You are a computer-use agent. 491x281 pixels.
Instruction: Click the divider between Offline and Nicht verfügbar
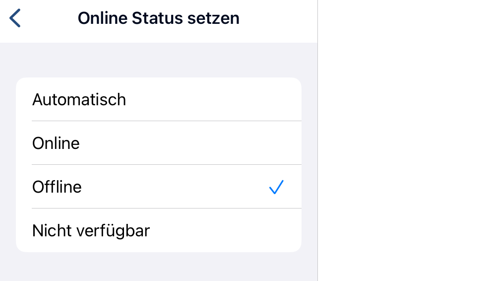(166, 208)
